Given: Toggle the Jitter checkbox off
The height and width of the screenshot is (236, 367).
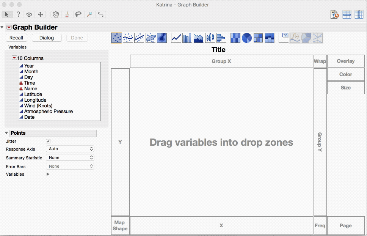Looking at the screenshot, I should (48, 141).
